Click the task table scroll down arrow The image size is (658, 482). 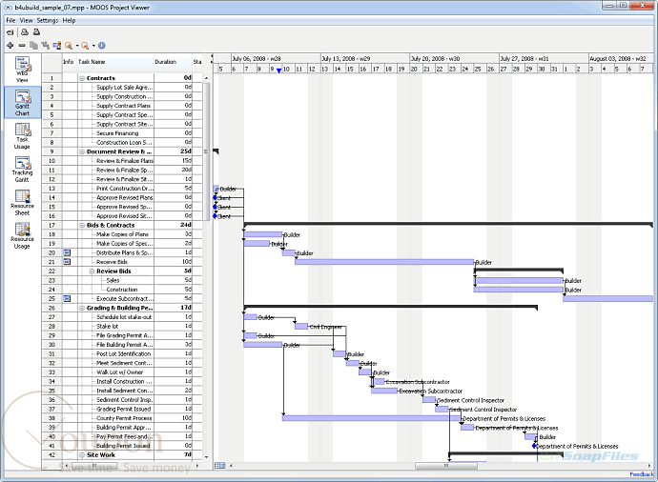(206, 457)
